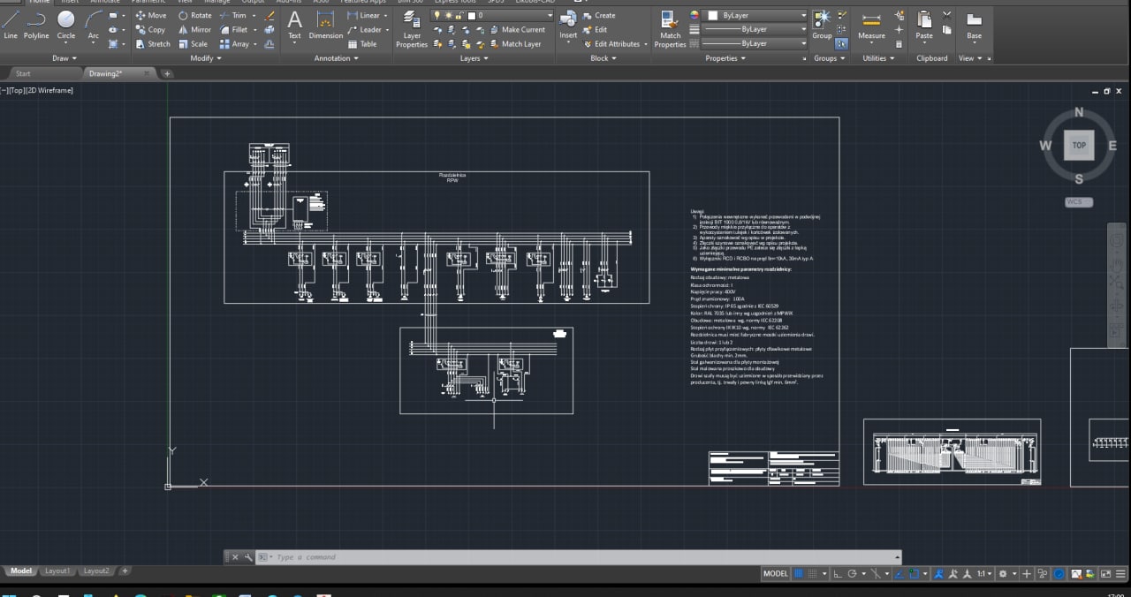Choose the Fillet tool

233,29
